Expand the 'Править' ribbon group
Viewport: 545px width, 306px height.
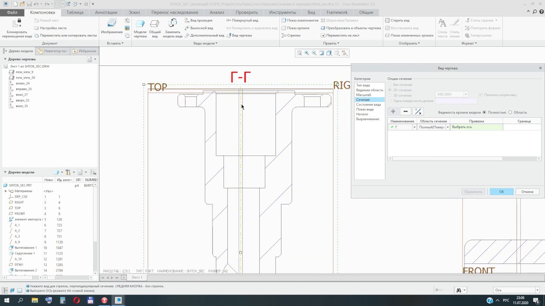click(x=331, y=43)
